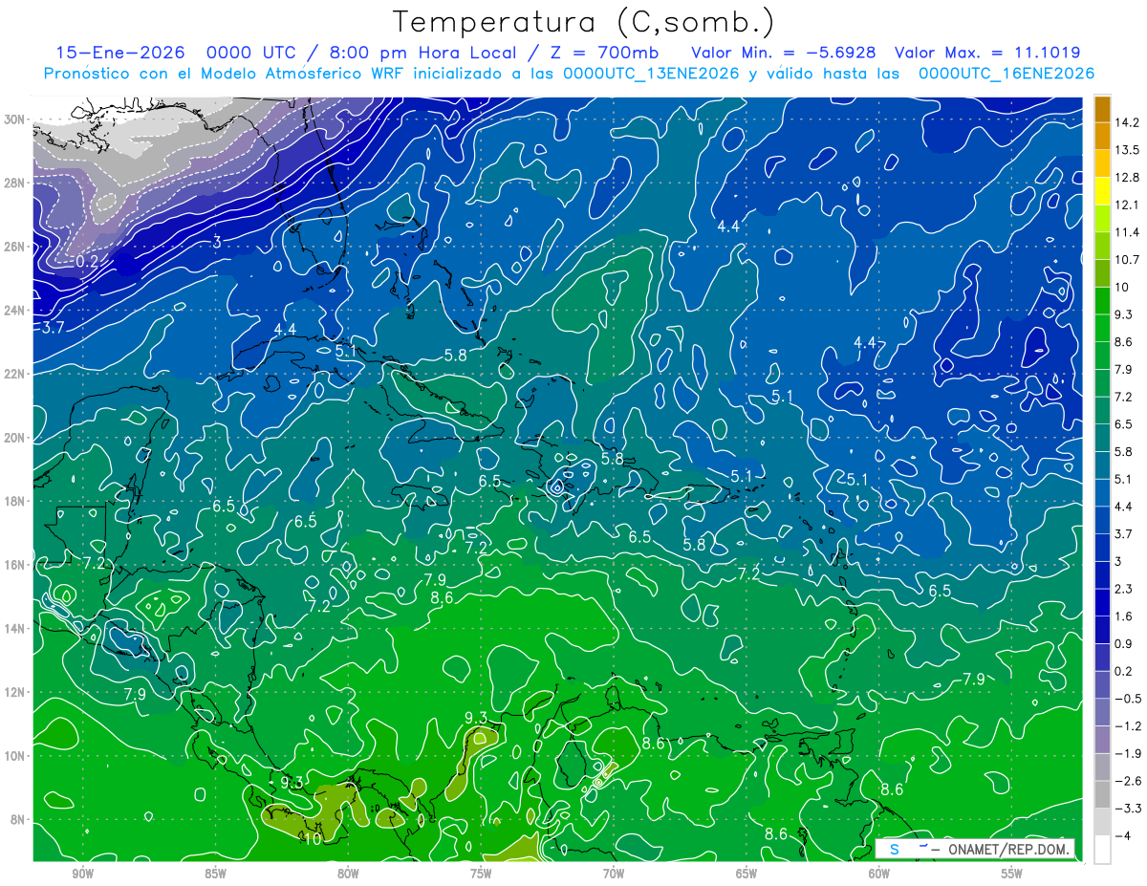The width and height of the screenshot is (1147, 886).
Task: Select the -1.9 legend scale value
Action: (x=1128, y=753)
